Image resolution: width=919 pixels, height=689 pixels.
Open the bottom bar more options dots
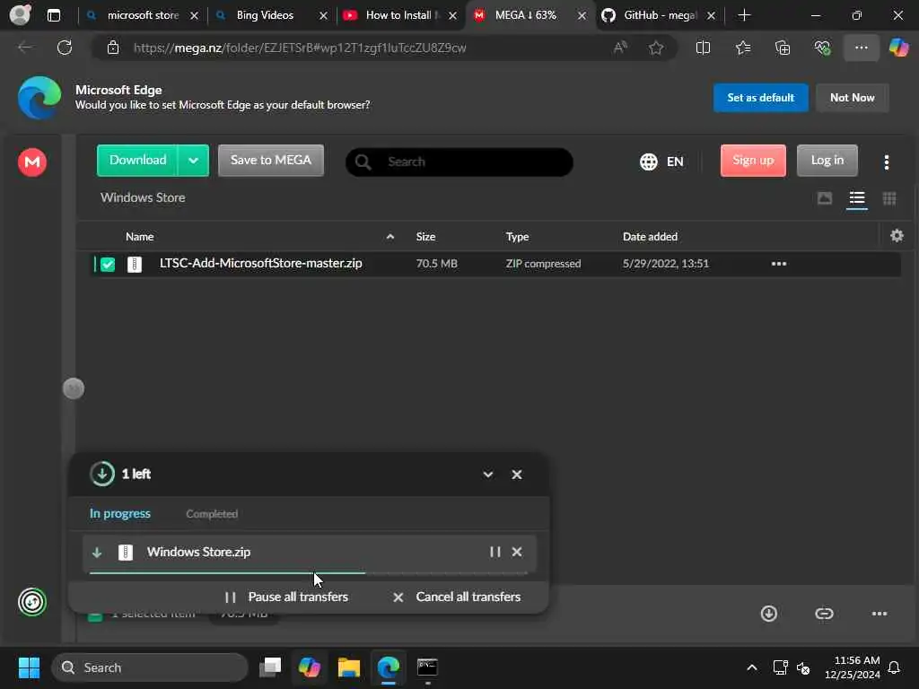tap(880, 614)
